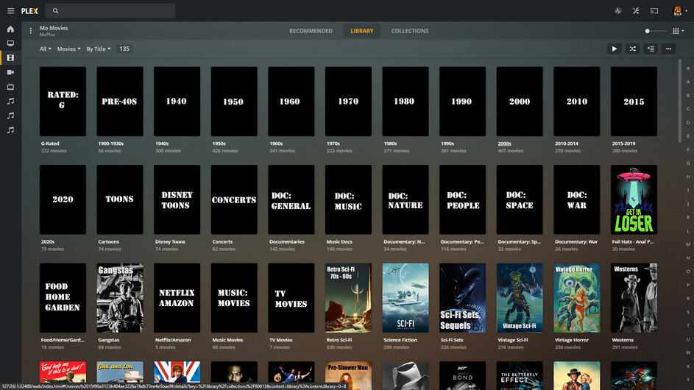Jump to letter S in alphabet index
The height and width of the screenshot is (390, 694).
click(x=688, y=312)
